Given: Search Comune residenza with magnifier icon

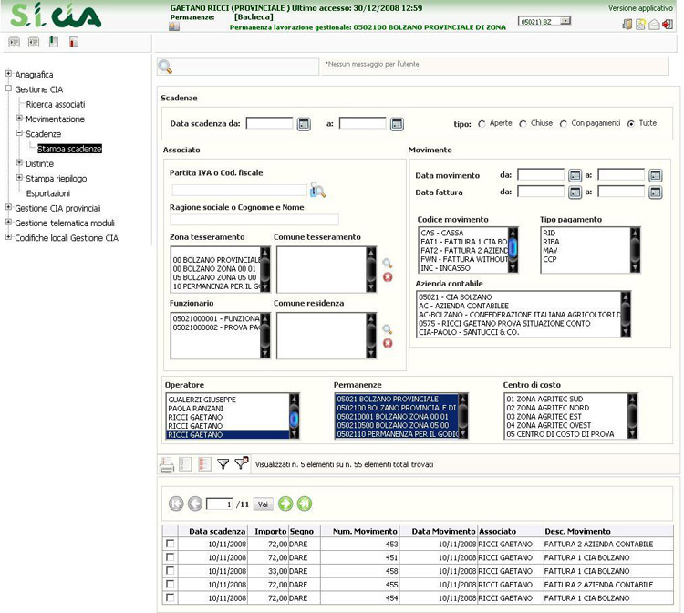Looking at the screenshot, I should pyautogui.click(x=387, y=329).
